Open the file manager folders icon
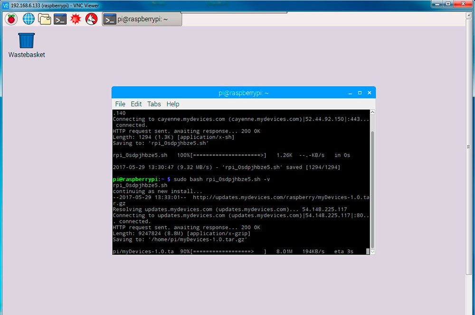Image resolution: width=475 pixels, height=315 pixels. (45, 19)
